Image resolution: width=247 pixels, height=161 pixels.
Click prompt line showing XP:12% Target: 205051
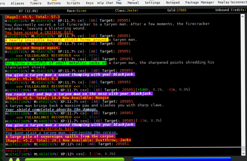point(67,144)
